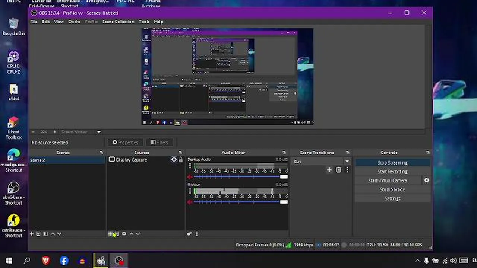Screen dimensions: 477x268
Task: Open Windows search from the taskbar
Action: pos(27,261)
